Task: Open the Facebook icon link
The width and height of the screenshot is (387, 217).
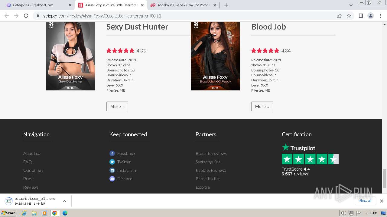Action: (x=112, y=153)
